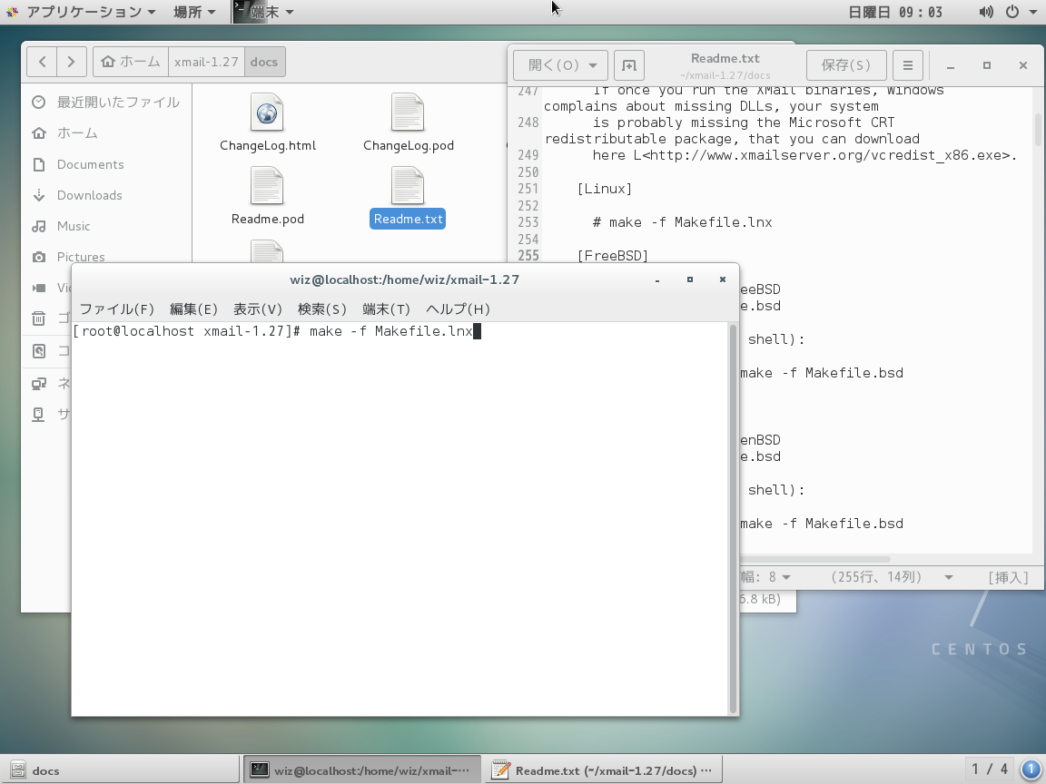Click the workspace switcher indicator
Screen dimensions: 1046x784
pyautogui.click(x=990, y=769)
